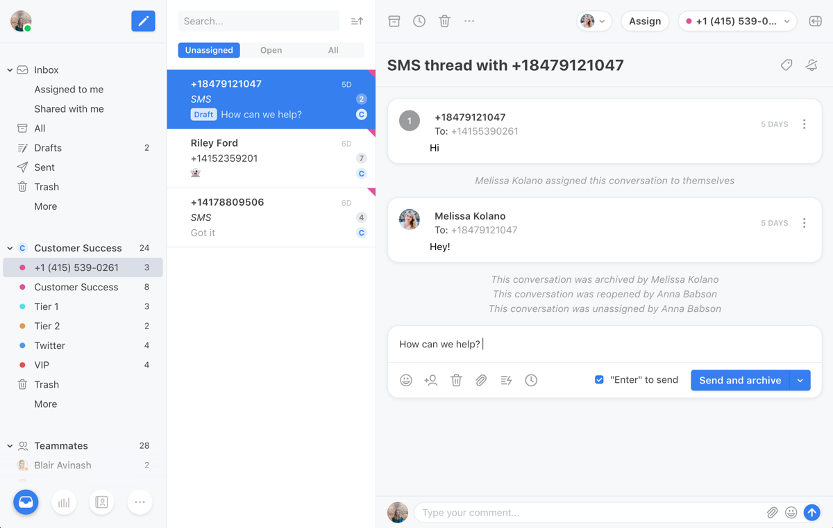Send and archive the reply
Viewport: 833px width, 528px height.
point(740,380)
